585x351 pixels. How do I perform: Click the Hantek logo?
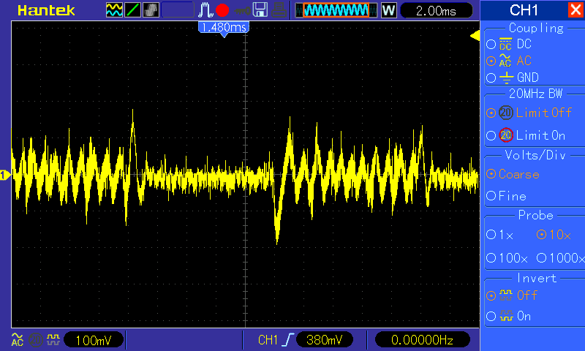[x=46, y=10]
